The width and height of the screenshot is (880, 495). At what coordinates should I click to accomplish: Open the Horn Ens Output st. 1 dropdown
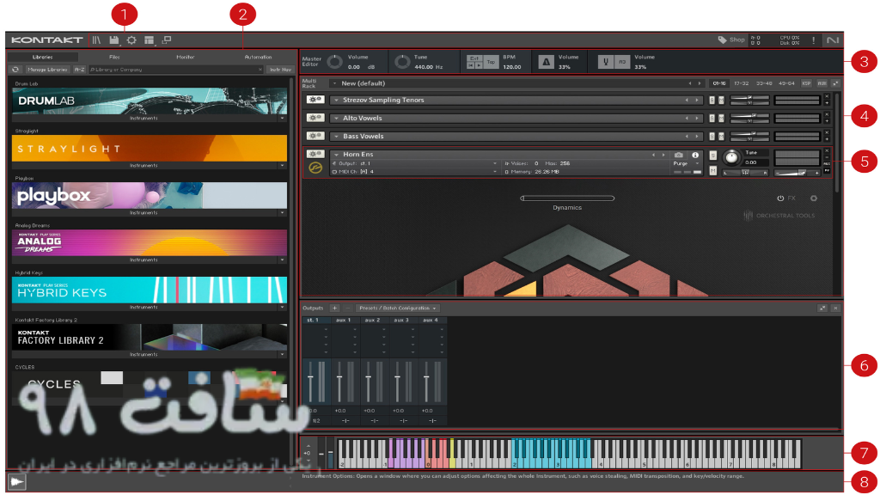click(x=415, y=163)
